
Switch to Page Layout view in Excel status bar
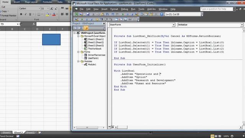point(216,136)
